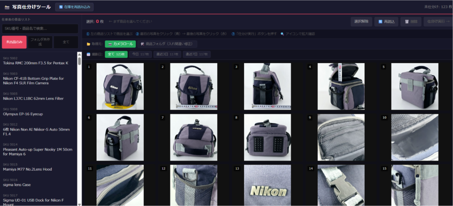Image resolution: width=453 pixels, height=206 pixels.
Task: Click product list scrollbar up arrow
Action: (x=80, y=54)
